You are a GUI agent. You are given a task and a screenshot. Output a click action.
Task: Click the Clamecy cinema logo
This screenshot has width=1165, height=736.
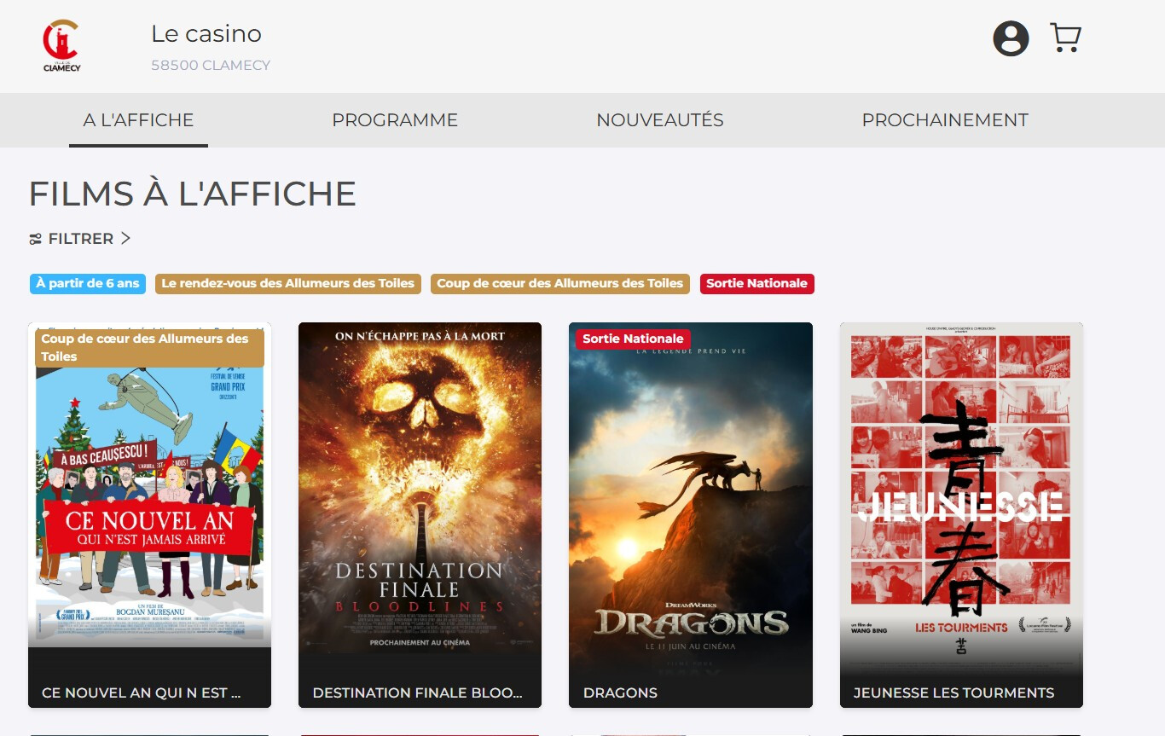[62, 45]
